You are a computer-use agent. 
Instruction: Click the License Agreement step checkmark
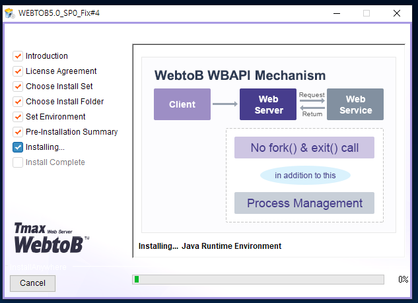18,71
